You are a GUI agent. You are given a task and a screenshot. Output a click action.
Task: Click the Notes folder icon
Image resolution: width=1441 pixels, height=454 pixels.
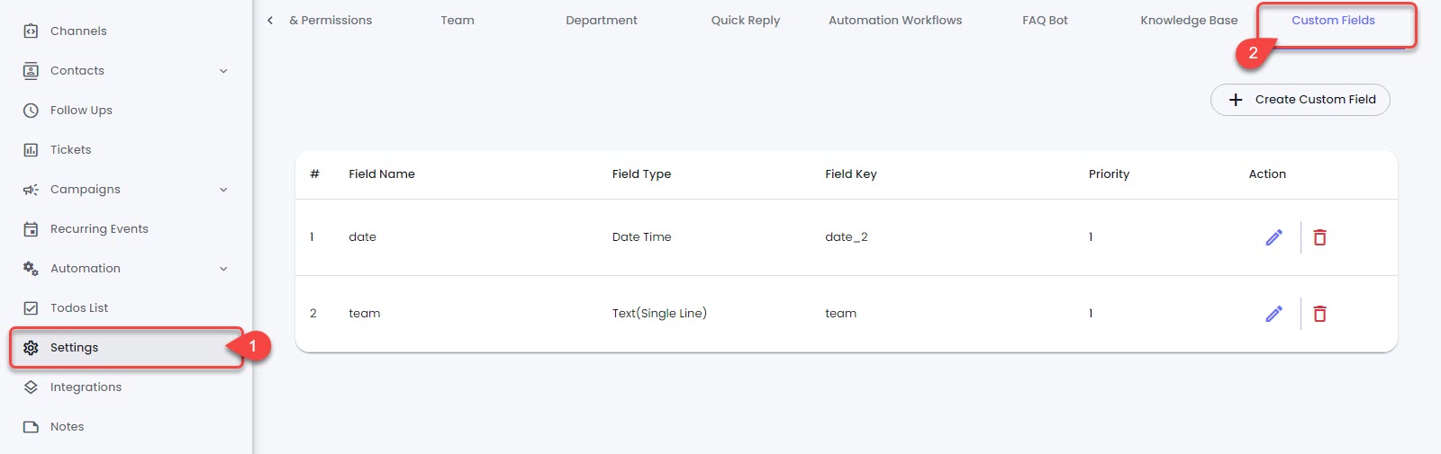point(31,427)
